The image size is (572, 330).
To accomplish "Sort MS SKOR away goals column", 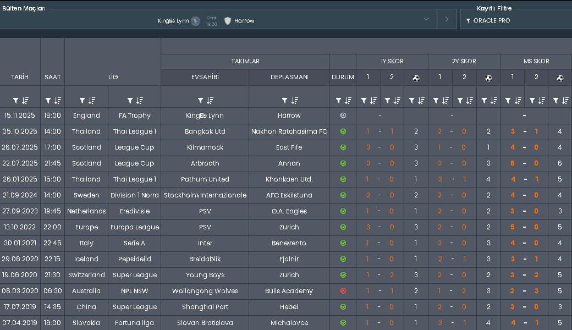I will coord(542,101).
